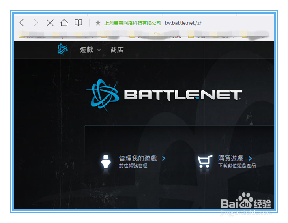Select the tw.battle.net/zh address field
The width and height of the screenshot is (288, 223).
pyautogui.click(x=184, y=23)
